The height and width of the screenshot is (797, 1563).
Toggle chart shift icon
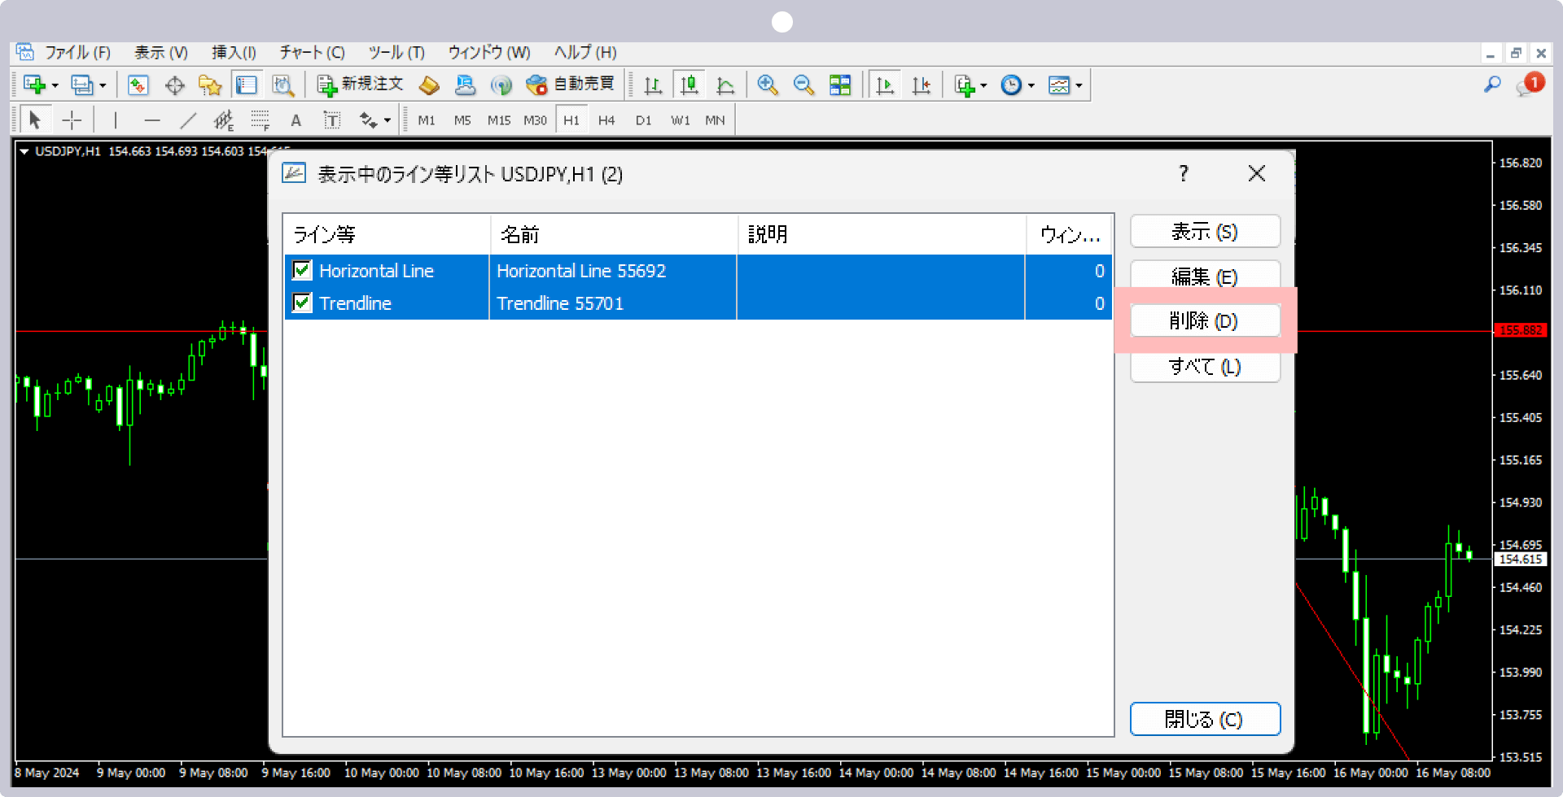tap(921, 85)
